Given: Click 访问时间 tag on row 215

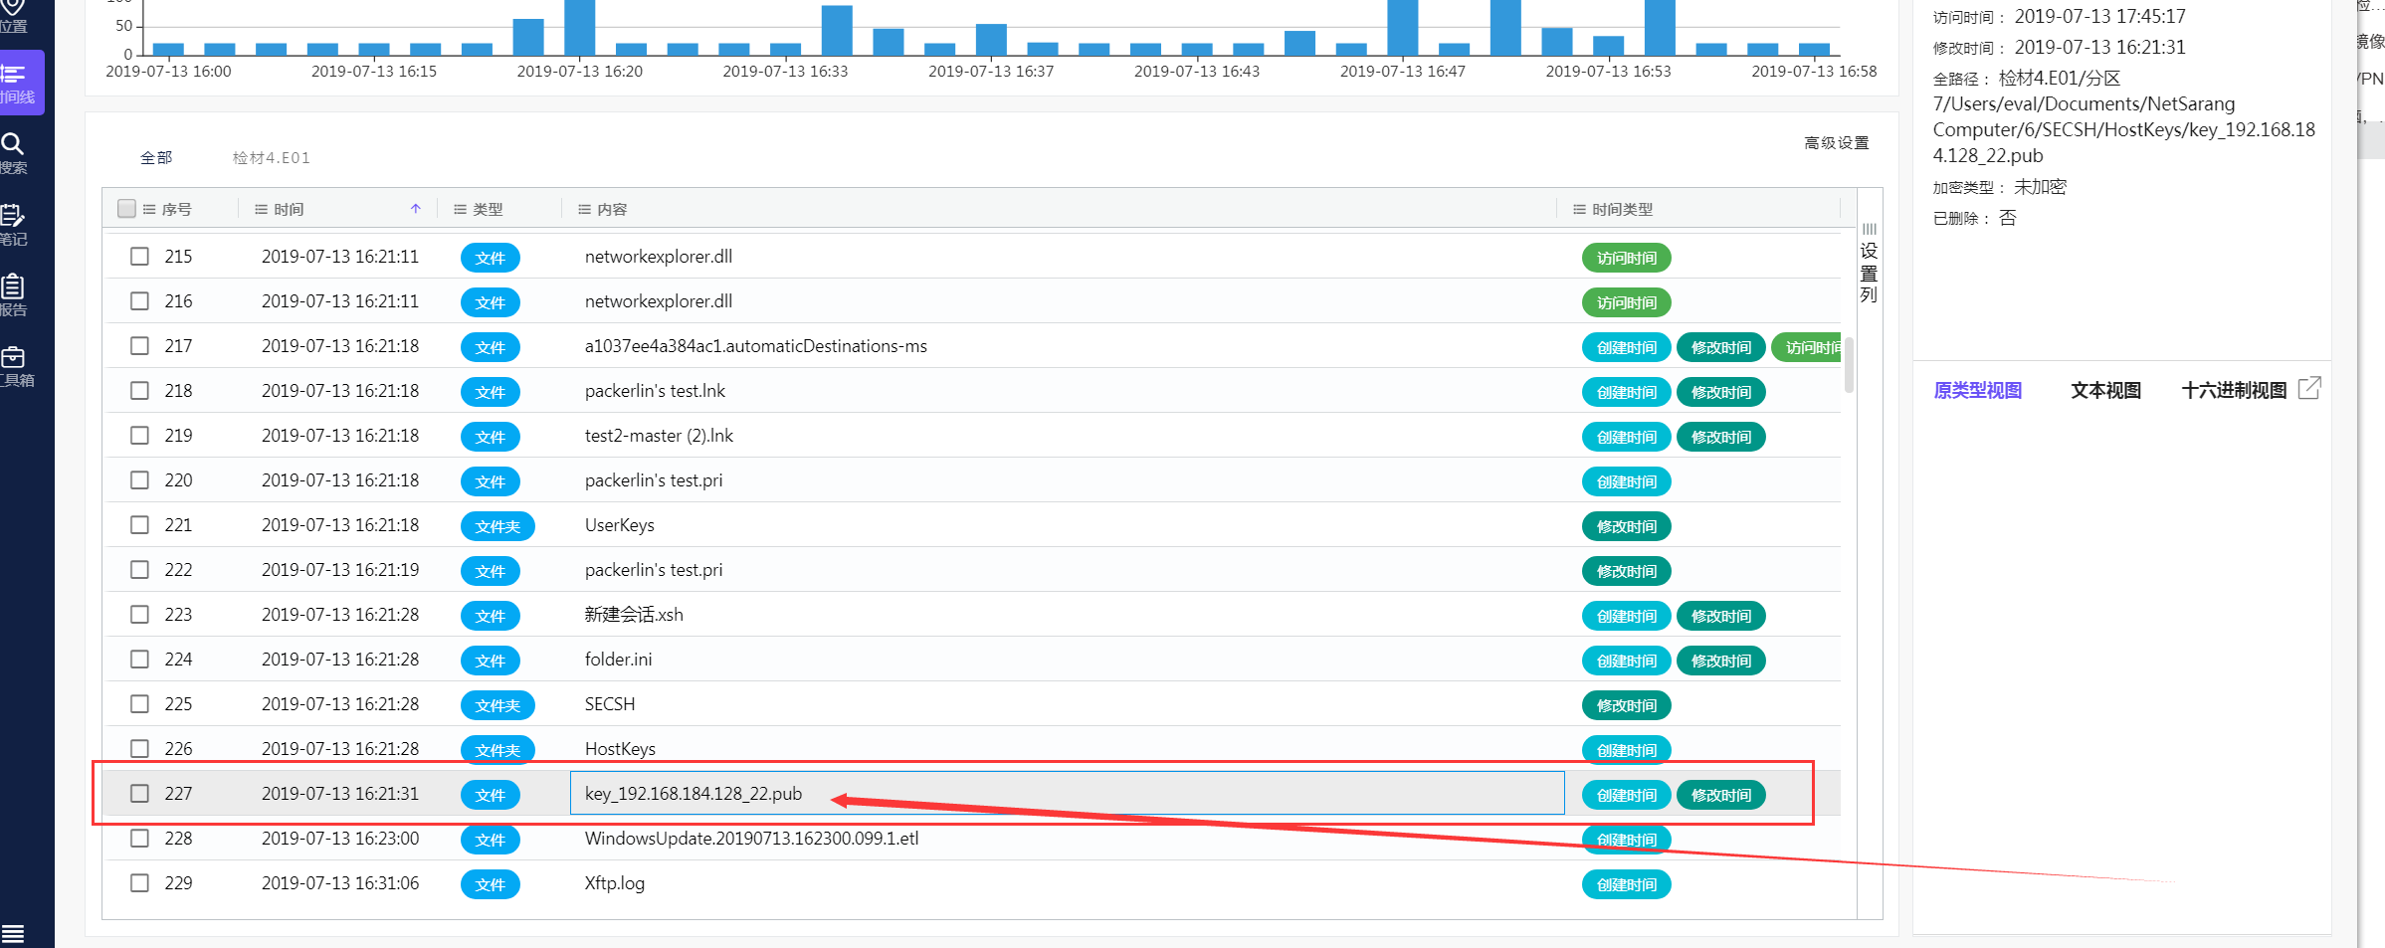Looking at the screenshot, I should [1627, 258].
